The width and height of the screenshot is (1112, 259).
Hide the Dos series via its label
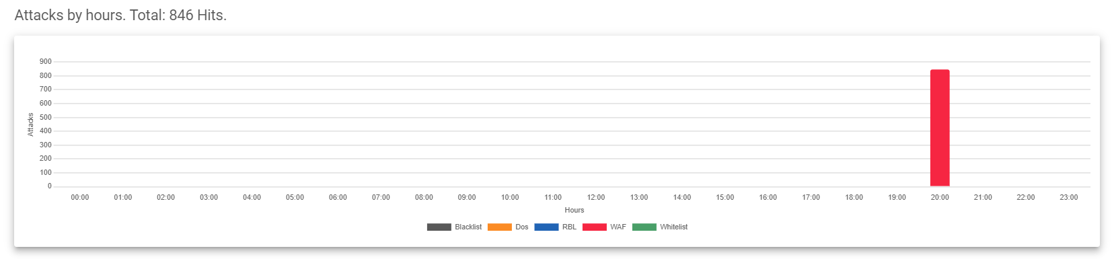pyautogui.click(x=522, y=227)
